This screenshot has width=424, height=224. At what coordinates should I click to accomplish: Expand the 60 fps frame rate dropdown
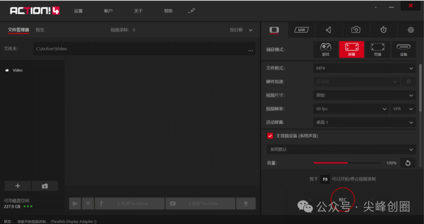pos(351,109)
